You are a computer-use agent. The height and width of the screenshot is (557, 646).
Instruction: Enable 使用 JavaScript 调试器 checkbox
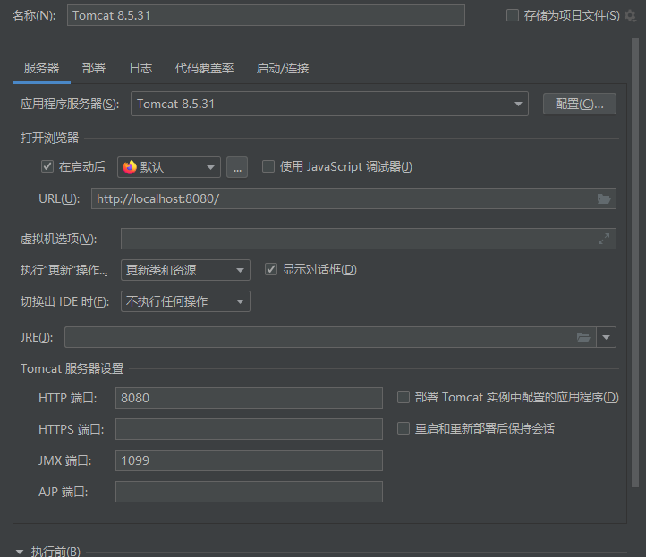point(268,166)
